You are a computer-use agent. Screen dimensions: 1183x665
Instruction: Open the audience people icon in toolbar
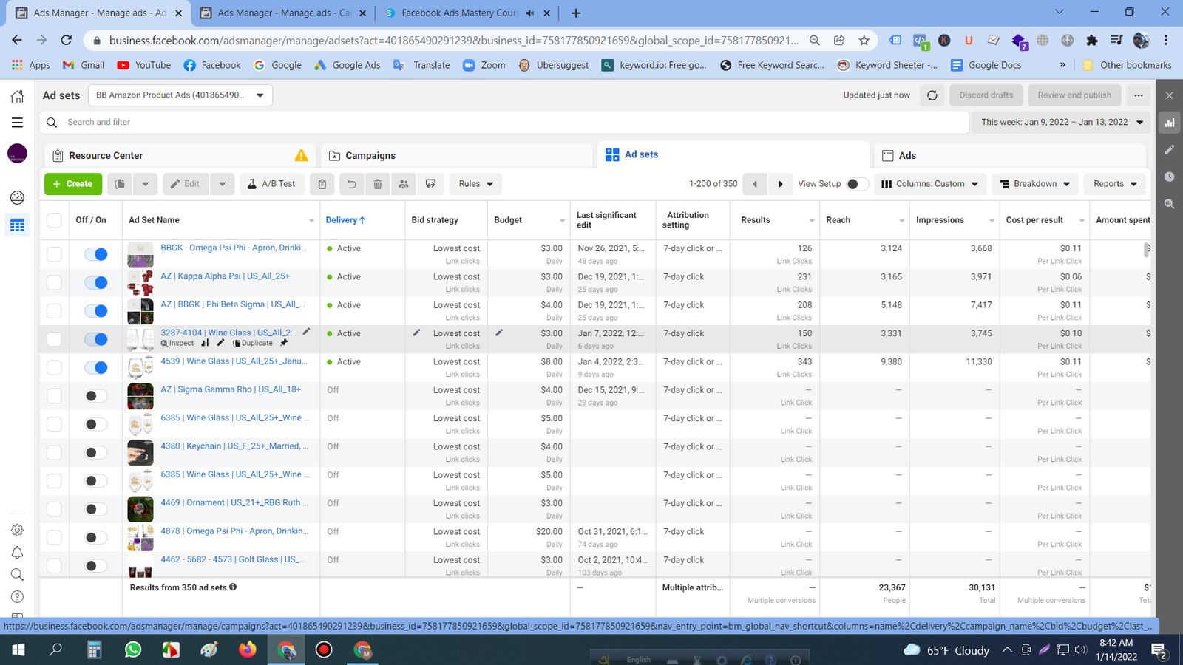coord(404,184)
